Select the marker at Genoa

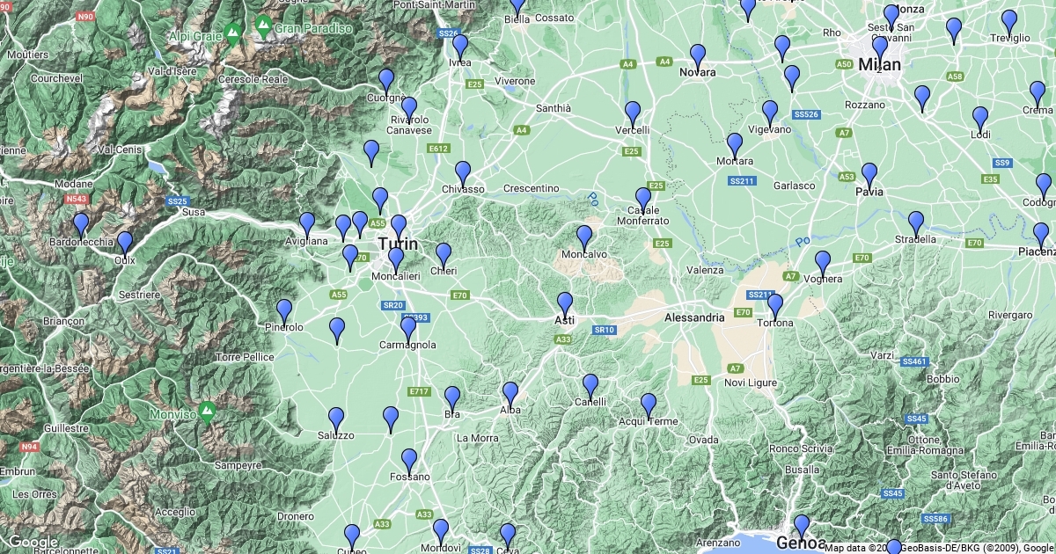(x=802, y=528)
